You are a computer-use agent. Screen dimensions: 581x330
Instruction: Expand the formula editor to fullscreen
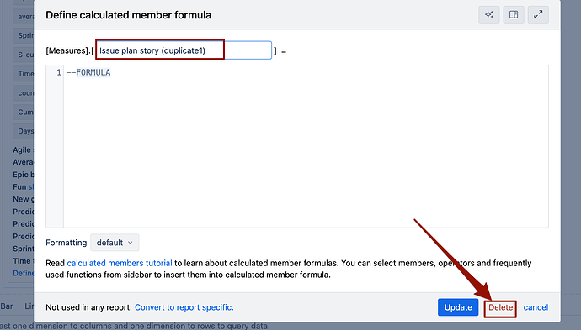coord(538,15)
